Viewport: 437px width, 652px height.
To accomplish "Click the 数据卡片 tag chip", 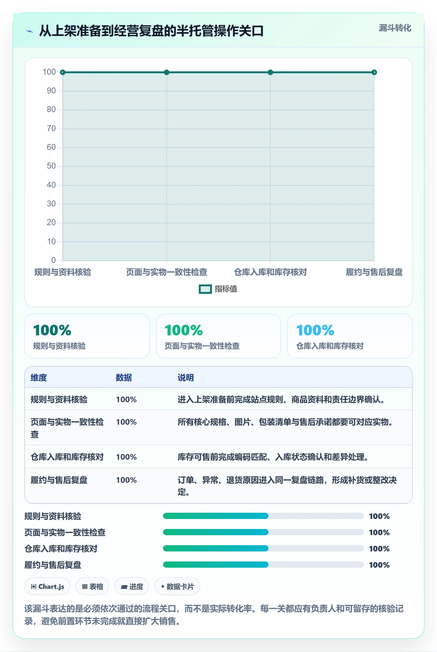I will (x=177, y=586).
